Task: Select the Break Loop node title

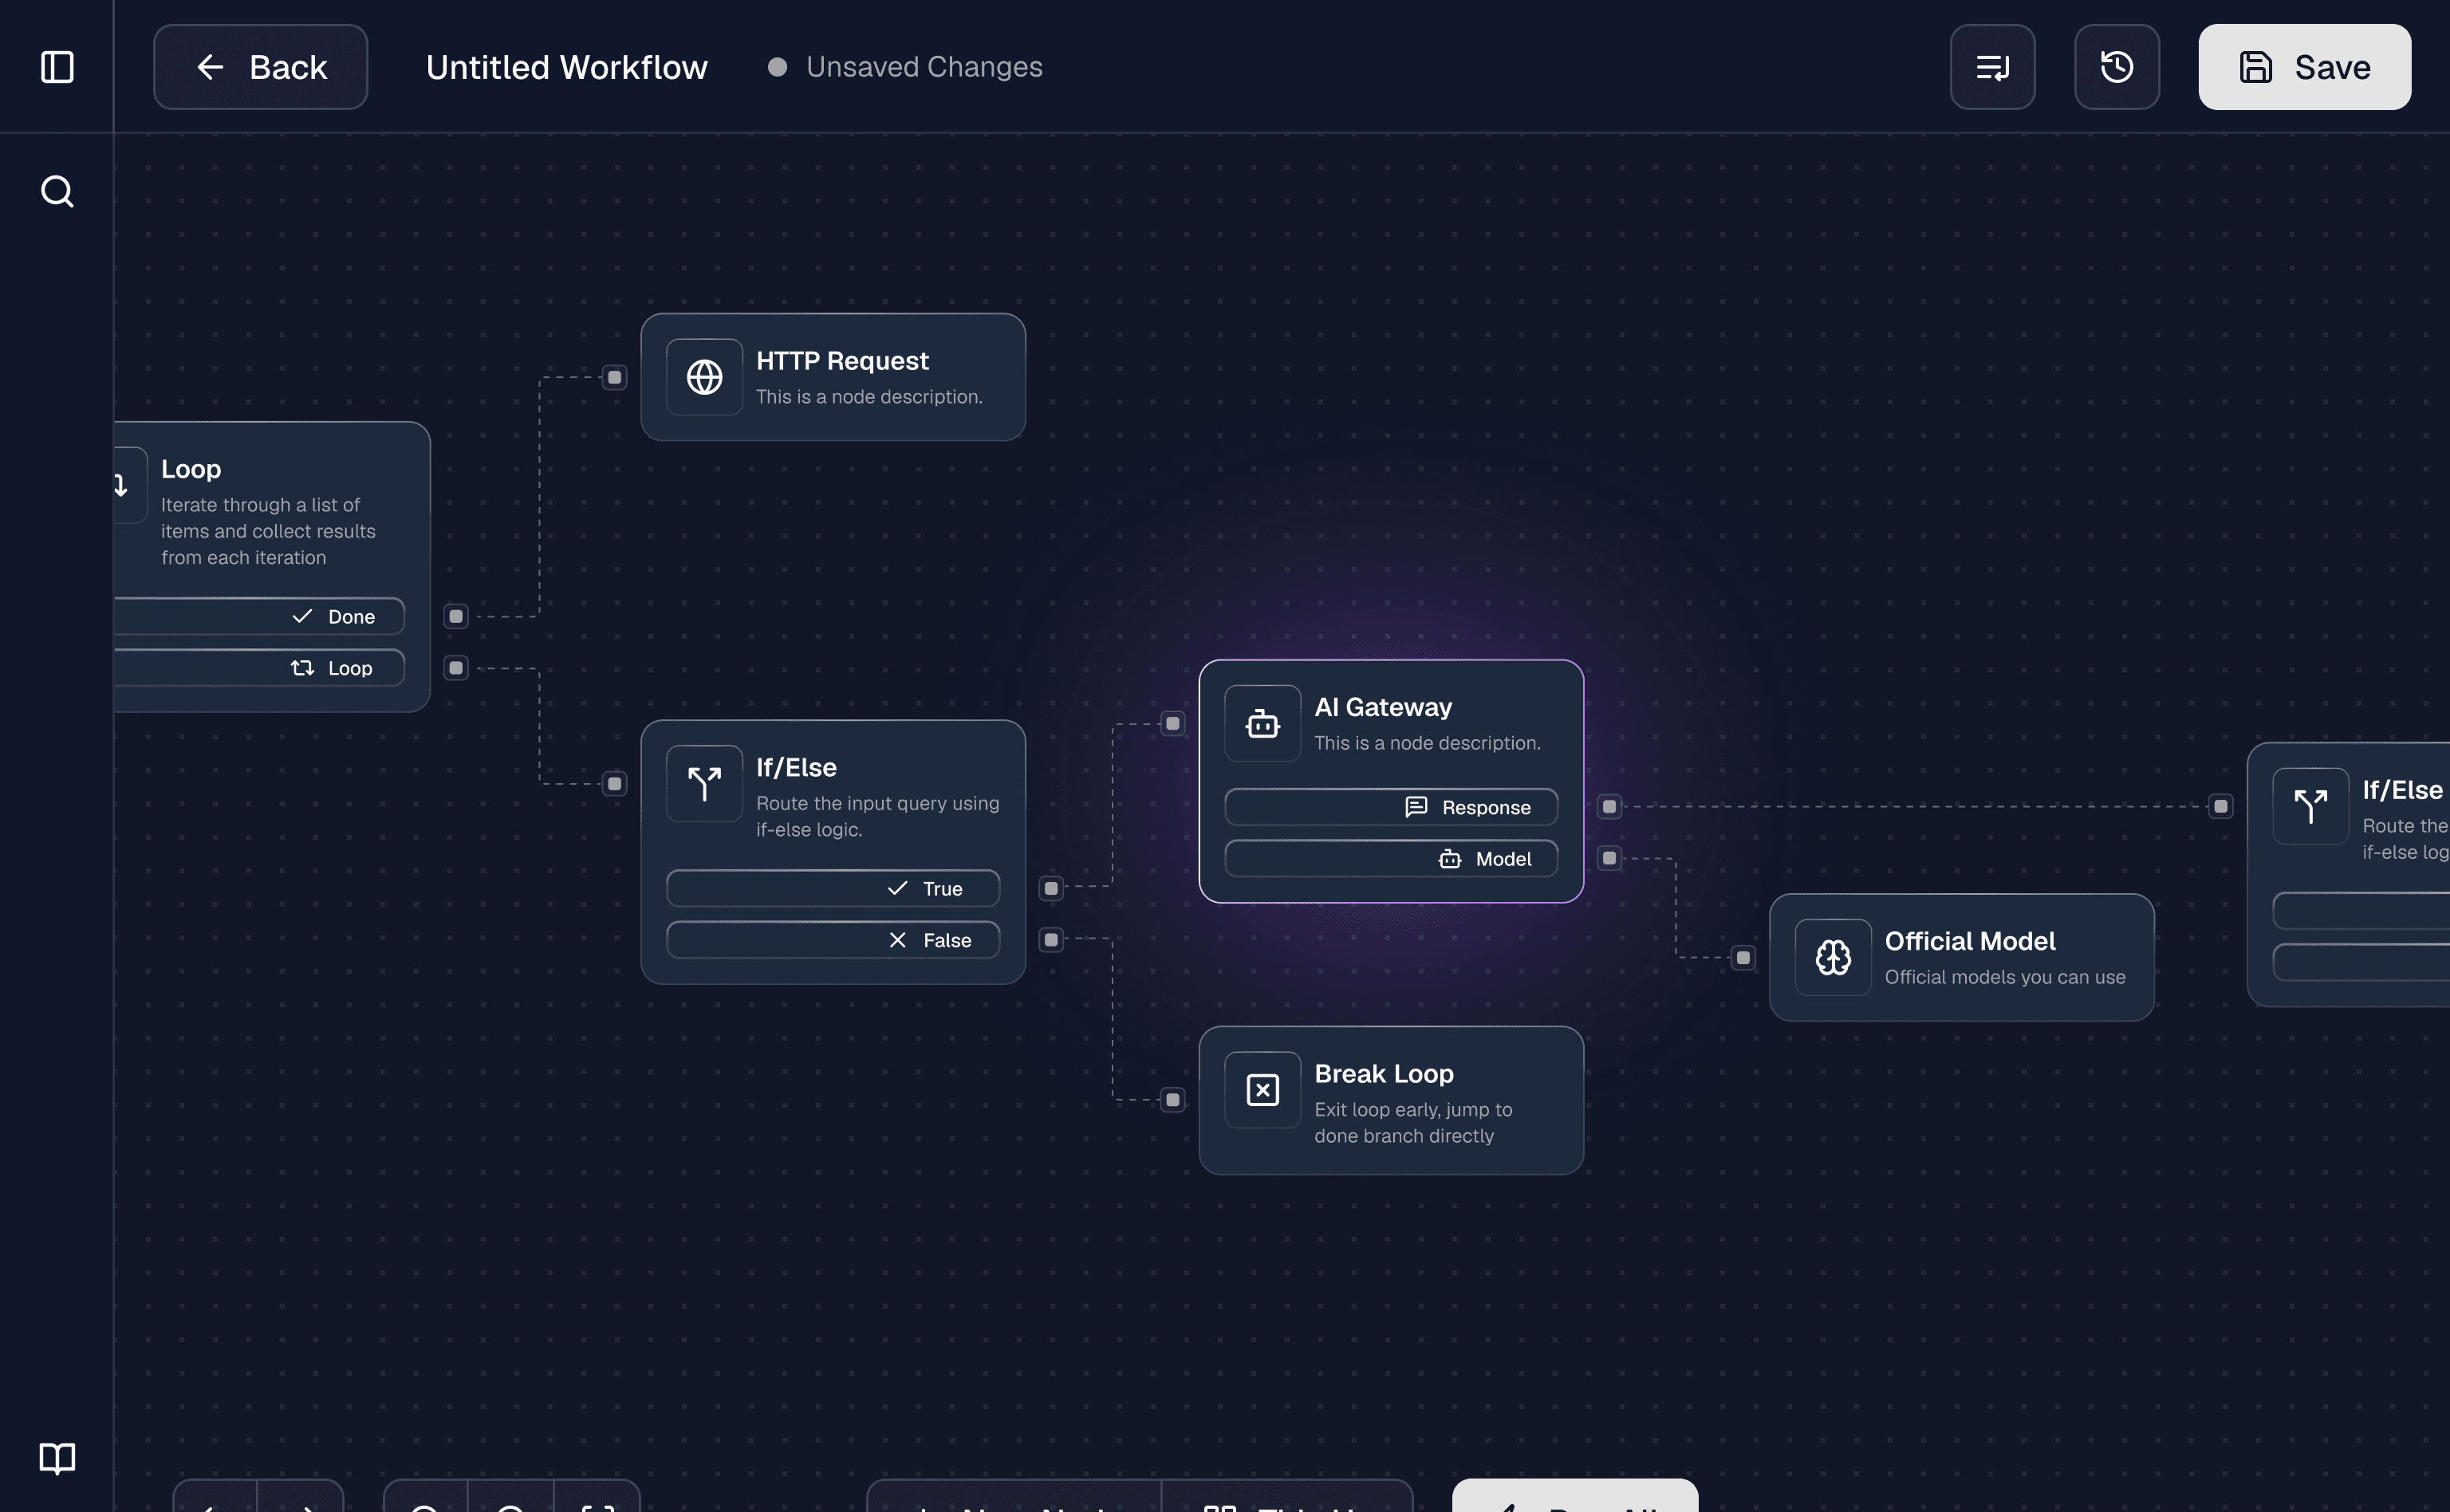Action: pos(1384,1073)
